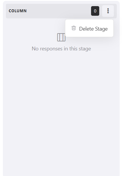Click the Delete Stage label text
122x176 pixels.
click(93, 29)
